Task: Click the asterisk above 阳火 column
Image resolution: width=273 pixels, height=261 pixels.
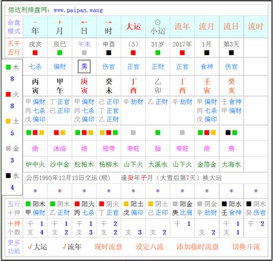Action: tap(84, 191)
